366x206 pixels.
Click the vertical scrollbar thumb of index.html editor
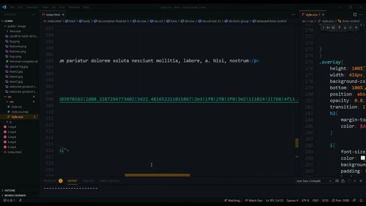pos(297,143)
